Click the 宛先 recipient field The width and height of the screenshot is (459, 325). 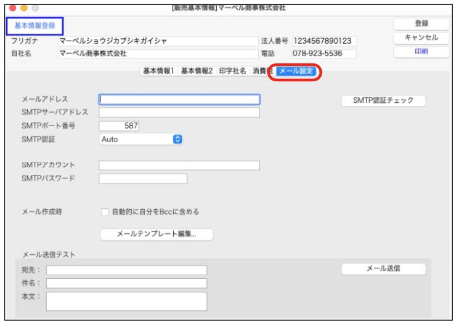point(126,270)
